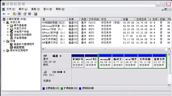Click the 共享文件夹 tree icon
172x96 pixels.
(11, 29)
